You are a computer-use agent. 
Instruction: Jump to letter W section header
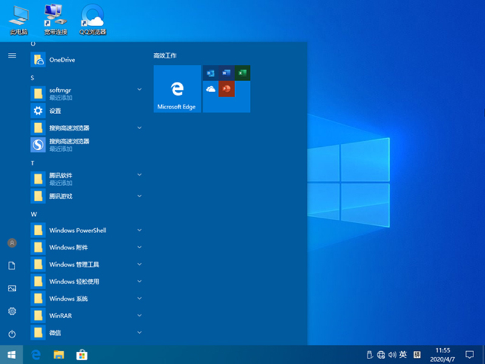click(x=34, y=214)
